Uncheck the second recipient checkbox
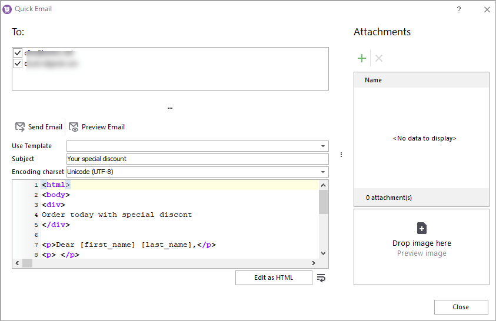Viewport: 496px width, 321px height. point(18,63)
